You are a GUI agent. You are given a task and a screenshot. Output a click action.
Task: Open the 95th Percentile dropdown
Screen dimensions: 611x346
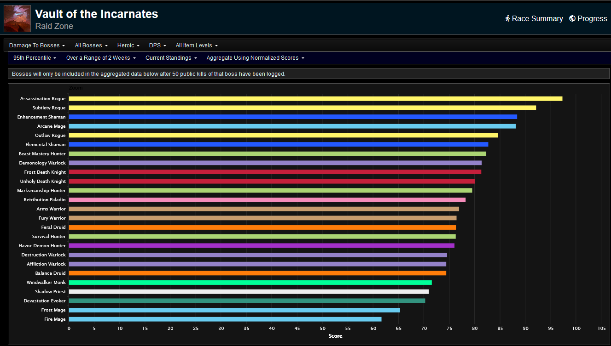pos(35,58)
